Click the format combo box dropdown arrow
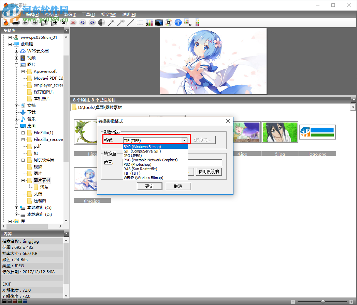Viewport: 357px width, 305px height. (184, 141)
